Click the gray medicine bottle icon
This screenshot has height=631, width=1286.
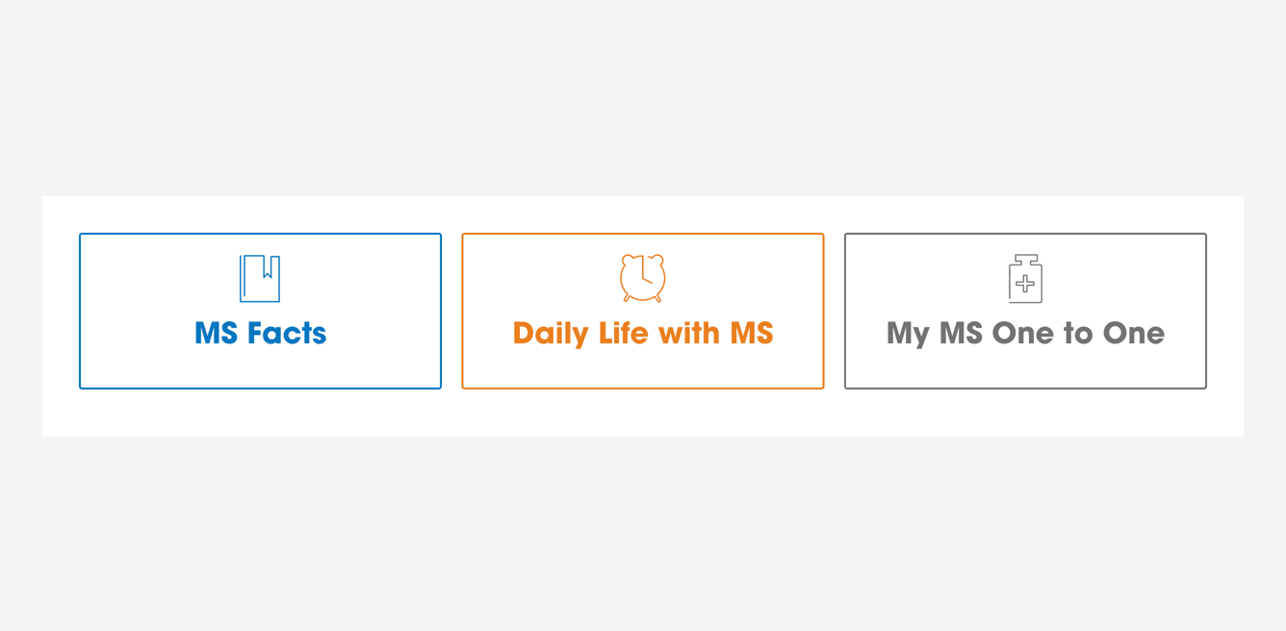[1025, 279]
